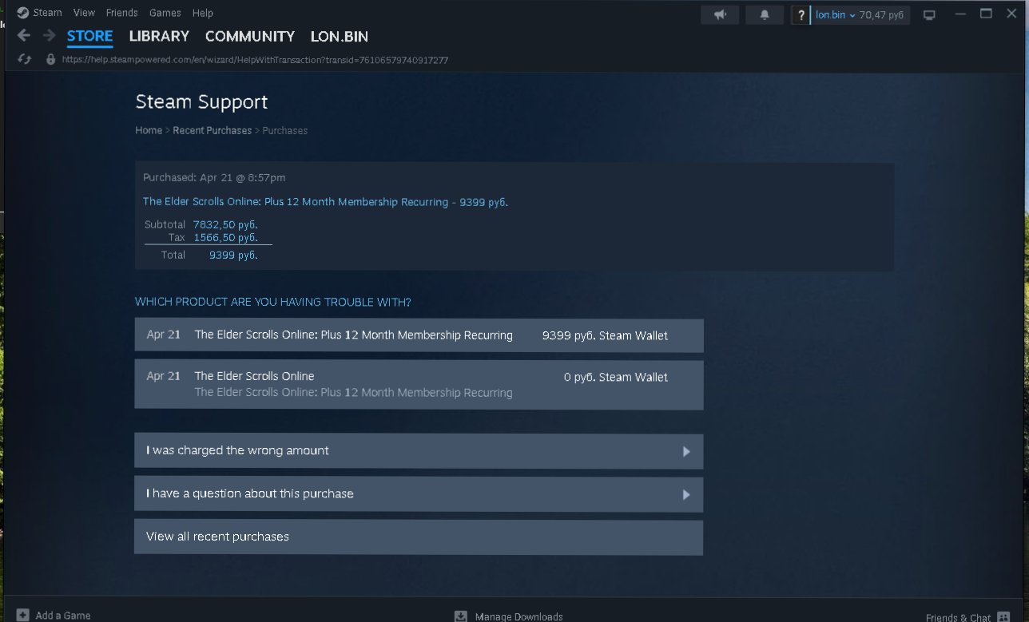Choose "I was charged the wrong amount"
The image size is (1029, 622).
point(419,451)
